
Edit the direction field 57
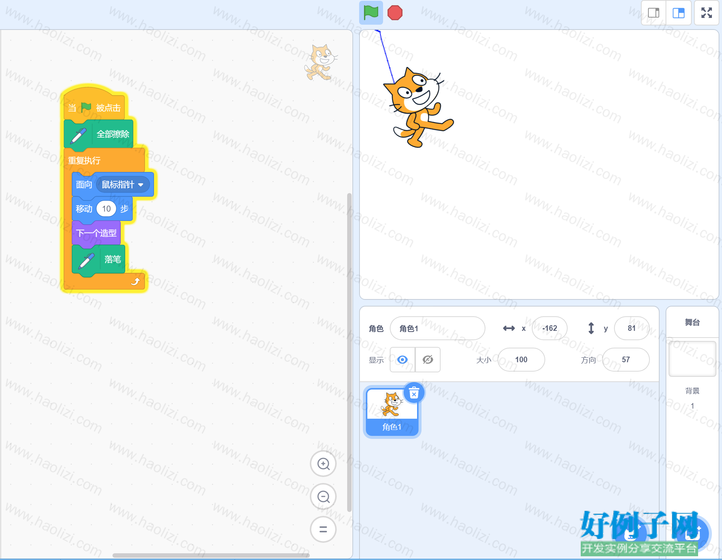coord(626,360)
